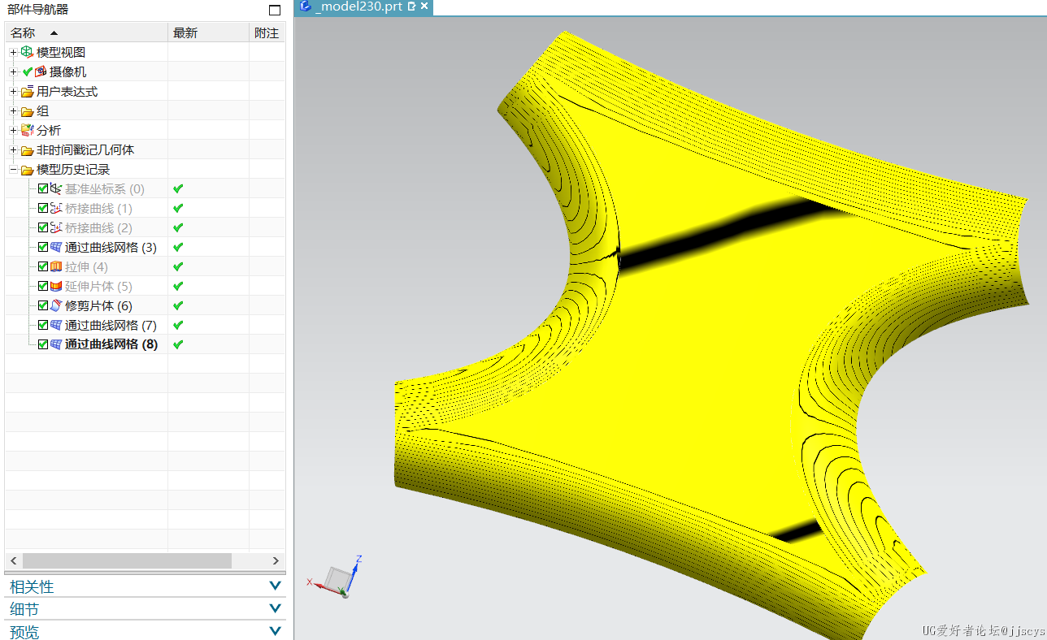Click the 非时间戳记几何体 folder icon
The width and height of the screenshot is (1047, 640).
27,150
